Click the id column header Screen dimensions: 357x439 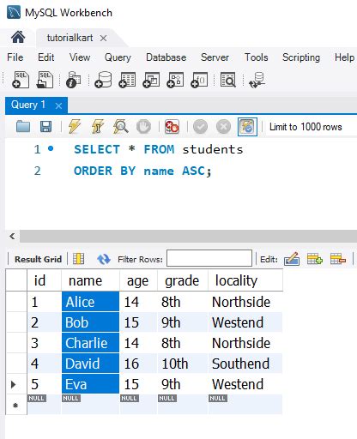coord(44,280)
